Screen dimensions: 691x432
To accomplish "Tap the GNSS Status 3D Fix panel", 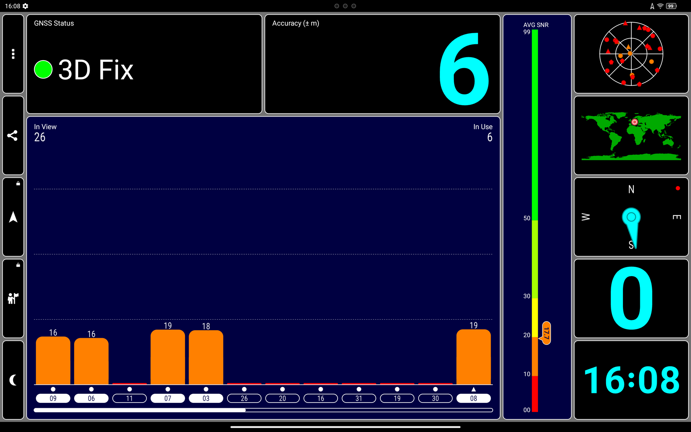I will 144,64.
